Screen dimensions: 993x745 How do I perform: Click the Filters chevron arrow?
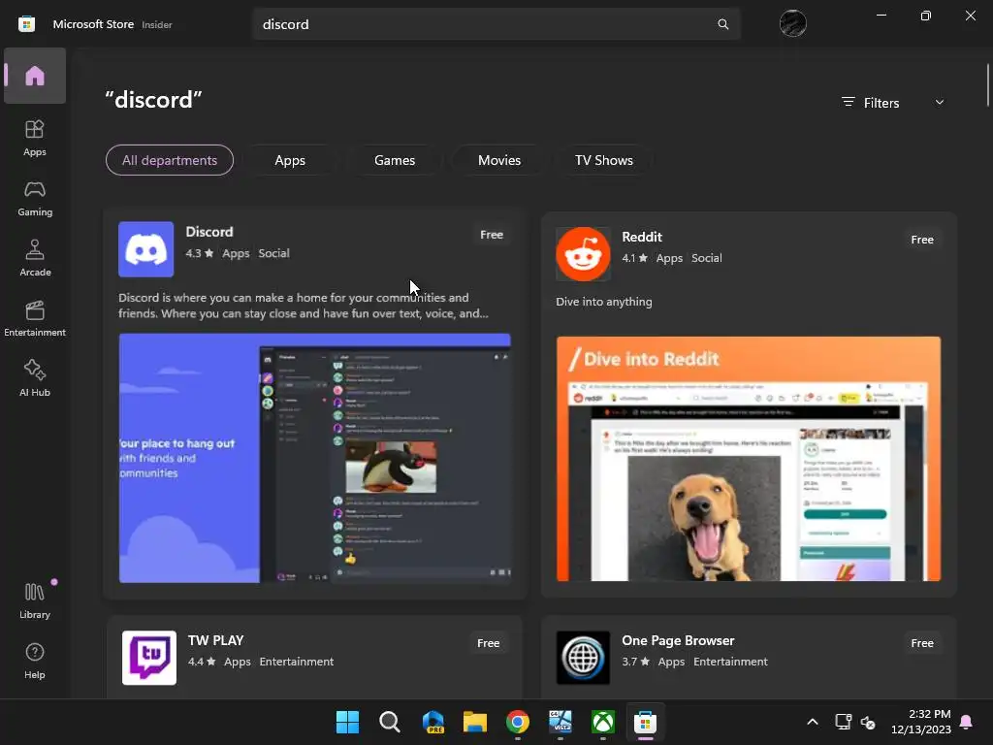(939, 103)
